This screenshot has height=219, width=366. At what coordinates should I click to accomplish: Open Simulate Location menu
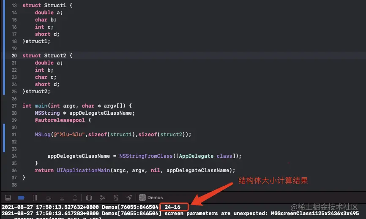[x=129, y=197]
